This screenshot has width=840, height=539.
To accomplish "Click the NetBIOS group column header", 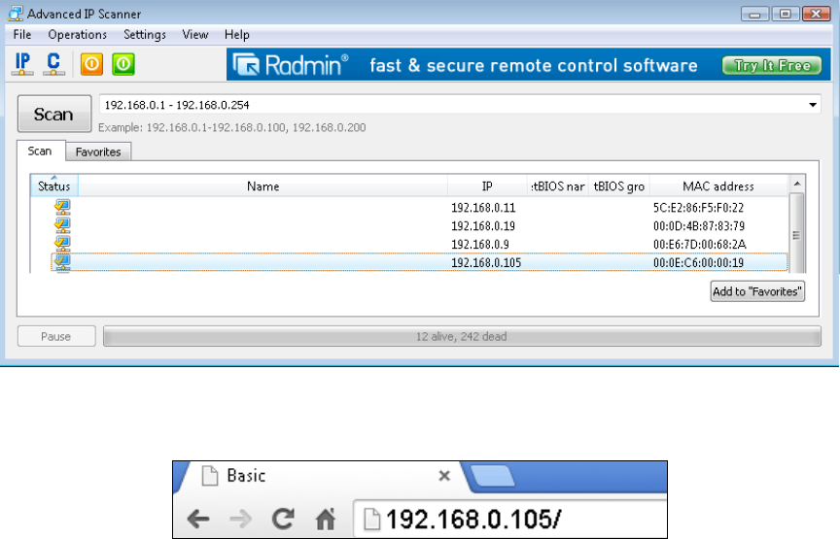I will point(618,185).
